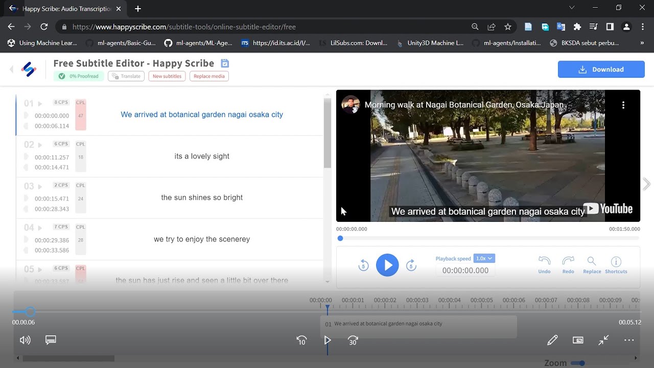Click the pencil edit icon in overlay player

(552, 340)
